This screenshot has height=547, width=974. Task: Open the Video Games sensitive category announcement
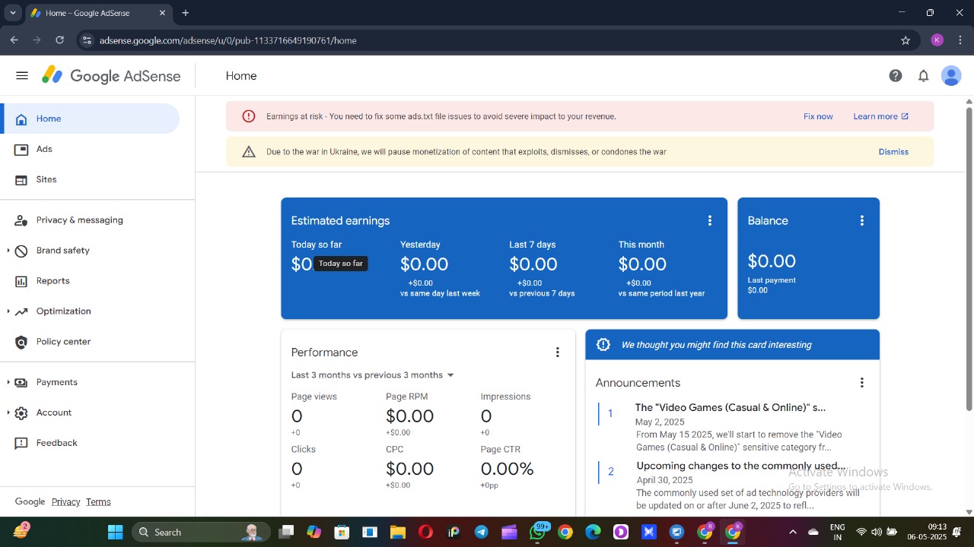[x=730, y=408]
